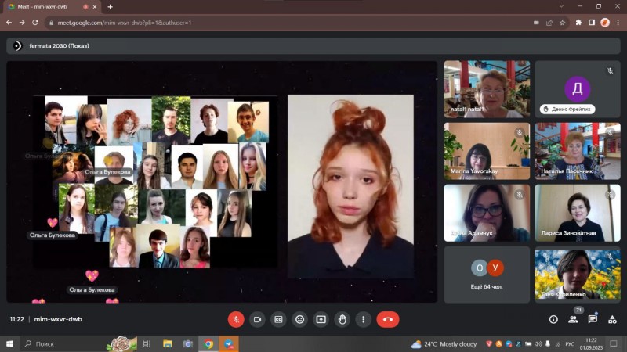Image resolution: width=627 pixels, height=352 pixels.
Task: Toggle the camera on or off
Action: pyautogui.click(x=257, y=319)
